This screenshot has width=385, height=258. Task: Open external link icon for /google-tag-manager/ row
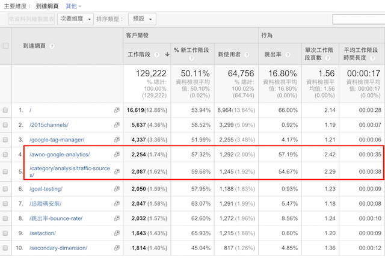(117, 140)
